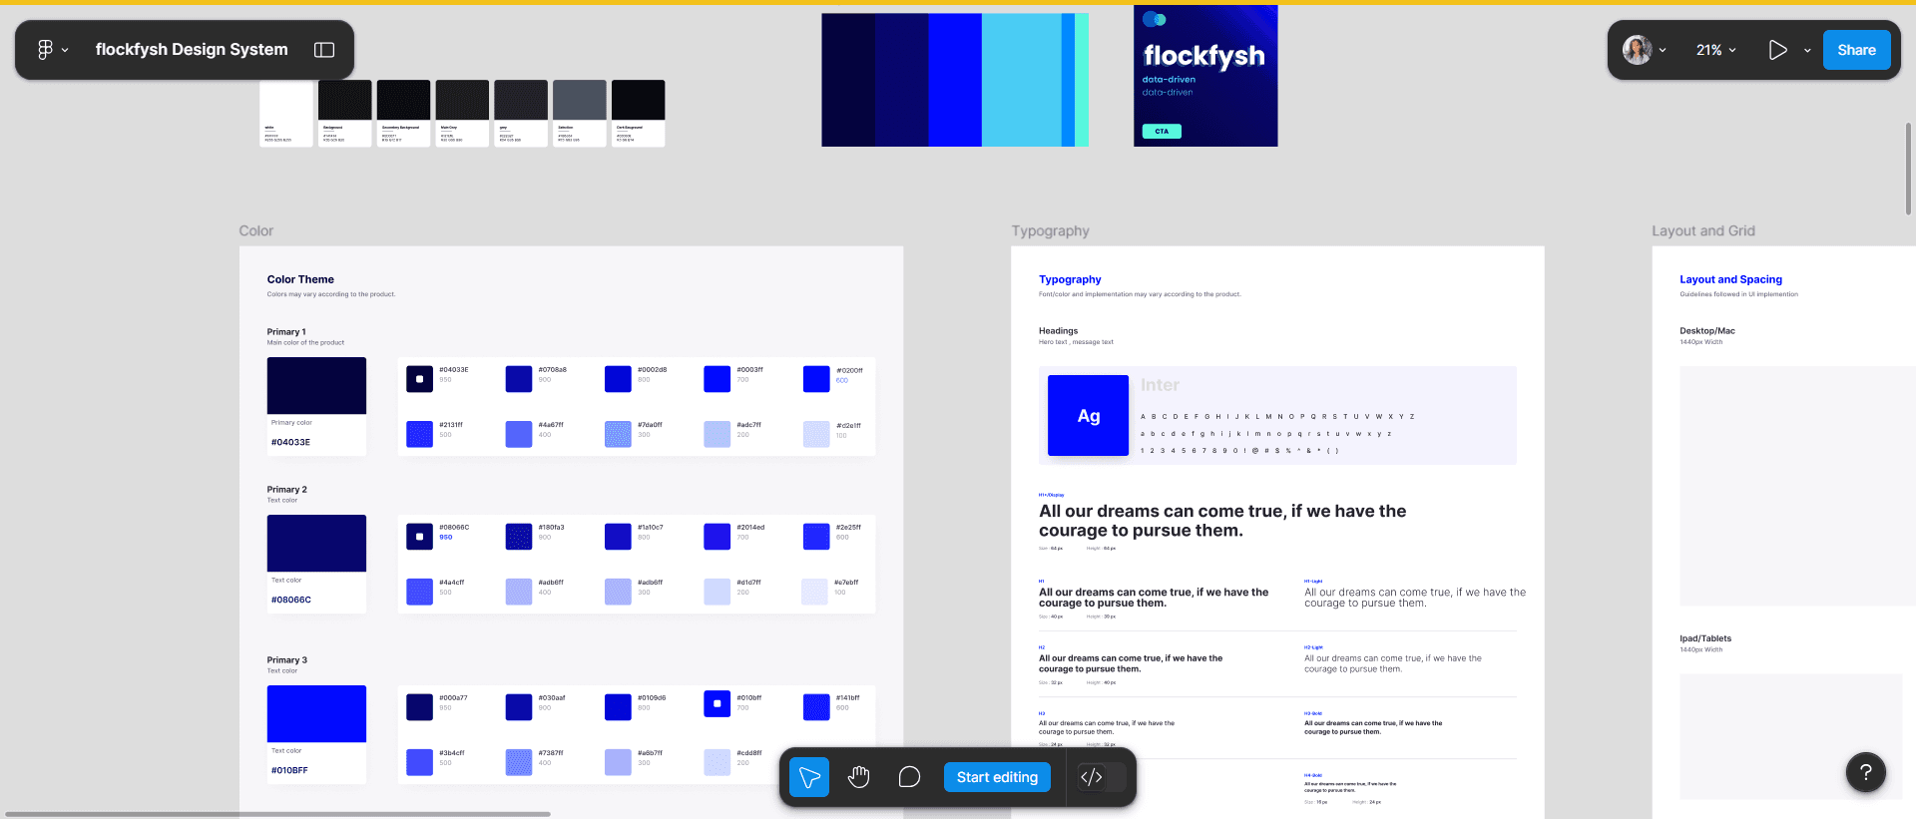Screen dimensions: 1916x819
Task: Select the large Primary 2 swatch above #08066C
Action: 316,543
